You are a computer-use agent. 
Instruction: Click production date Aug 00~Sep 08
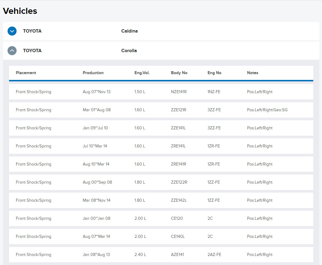click(x=97, y=182)
